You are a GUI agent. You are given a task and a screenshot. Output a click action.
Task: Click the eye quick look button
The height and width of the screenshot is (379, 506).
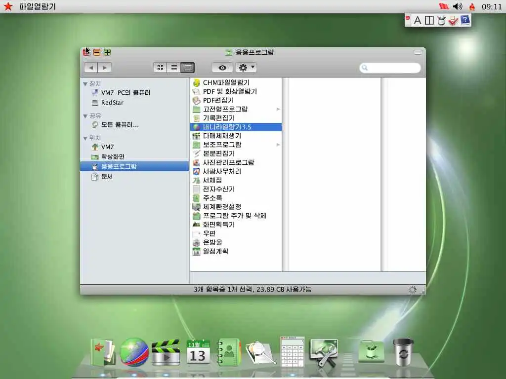point(222,68)
